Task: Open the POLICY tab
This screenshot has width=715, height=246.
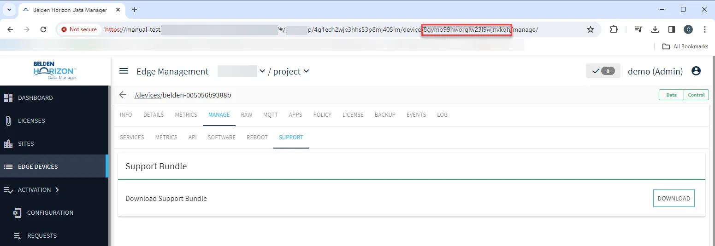Action: click(322, 115)
